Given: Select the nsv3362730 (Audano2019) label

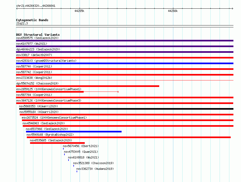Looking at the screenshot, I should click(x=95, y=169).
